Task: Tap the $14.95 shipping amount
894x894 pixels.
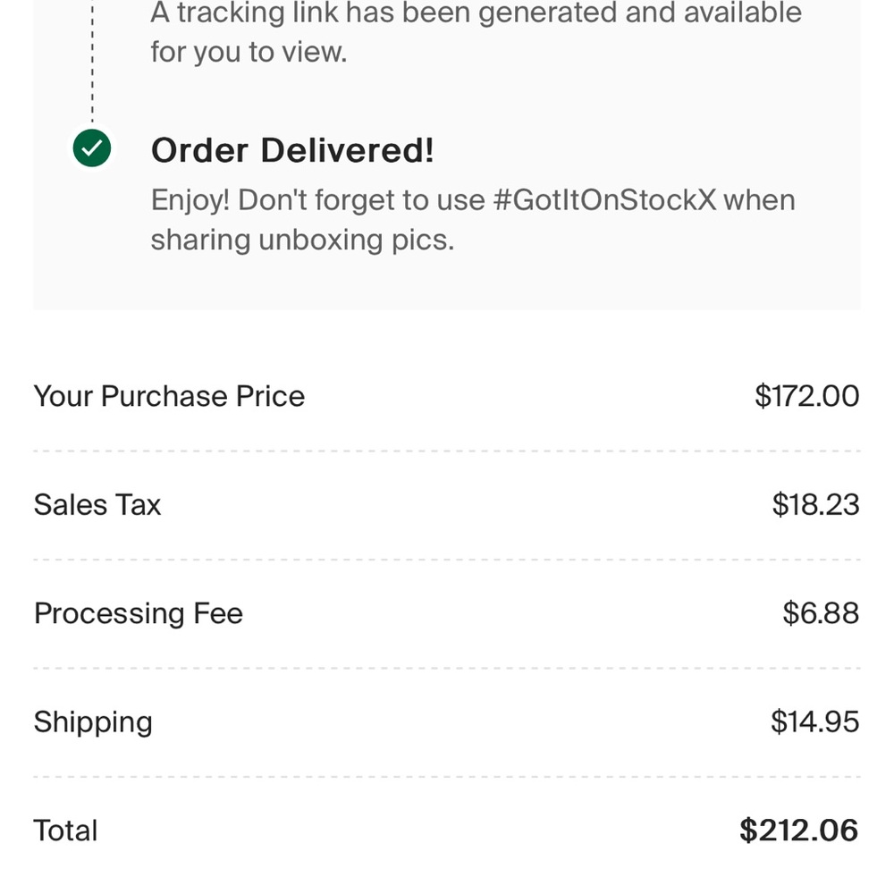Action: click(814, 721)
